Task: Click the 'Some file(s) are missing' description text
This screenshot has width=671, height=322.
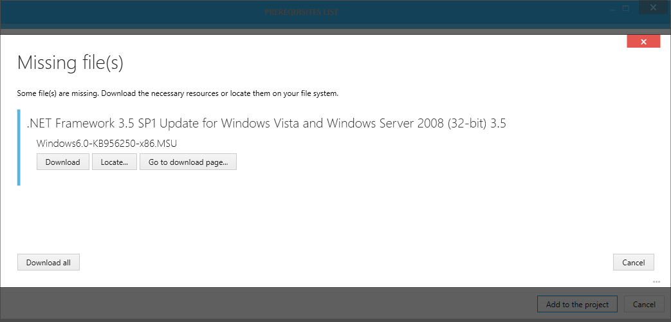Action: (x=178, y=93)
